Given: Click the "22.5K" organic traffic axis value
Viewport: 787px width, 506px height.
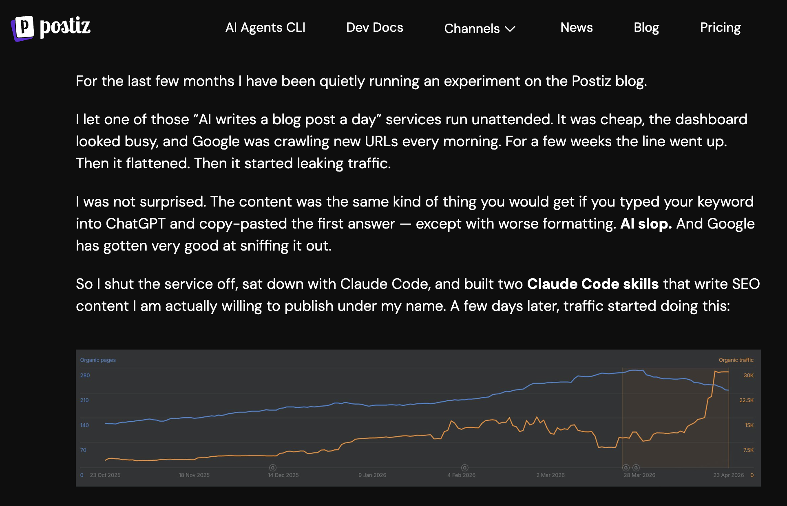Looking at the screenshot, I should pyautogui.click(x=747, y=400).
